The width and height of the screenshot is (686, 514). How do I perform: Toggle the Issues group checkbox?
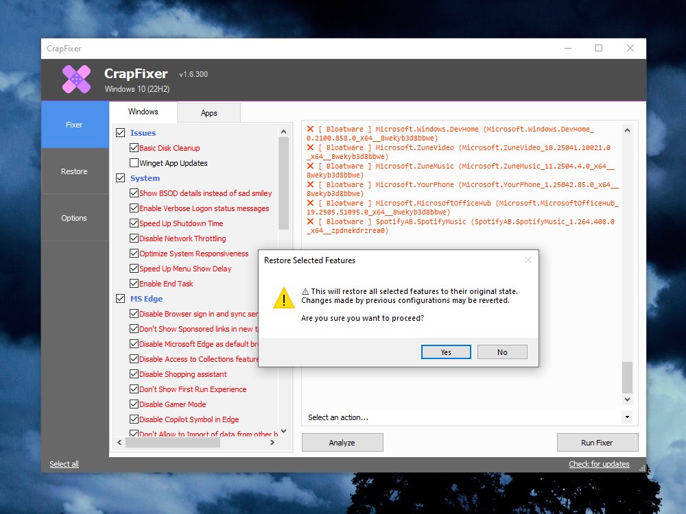[120, 132]
